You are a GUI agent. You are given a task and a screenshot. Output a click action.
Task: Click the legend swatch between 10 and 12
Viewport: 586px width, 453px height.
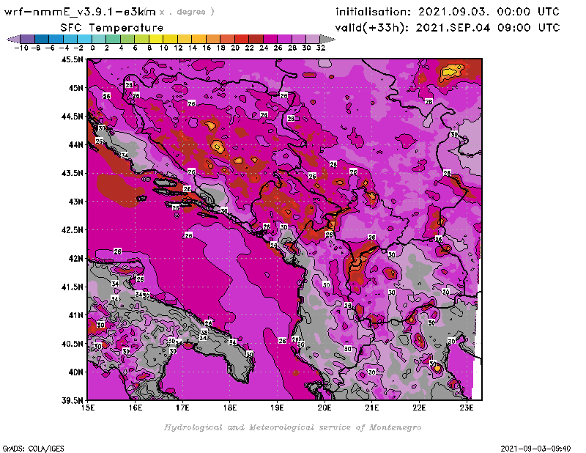[170, 39]
